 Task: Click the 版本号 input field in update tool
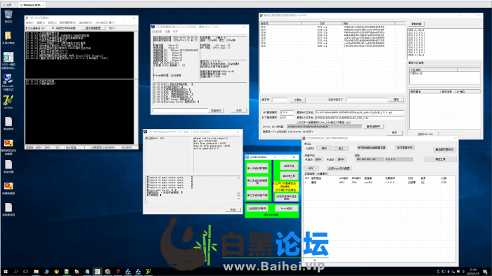[279, 100]
